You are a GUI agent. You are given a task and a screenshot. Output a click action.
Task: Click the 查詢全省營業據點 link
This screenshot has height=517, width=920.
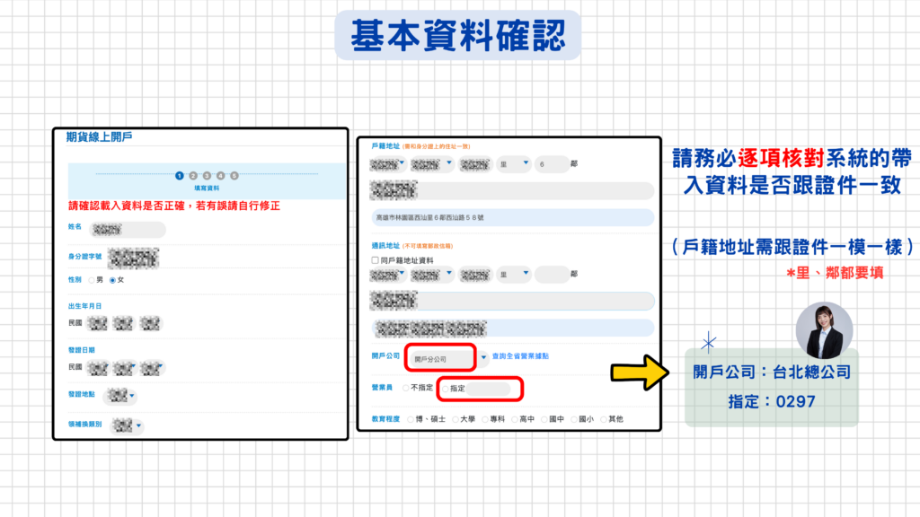click(520, 356)
